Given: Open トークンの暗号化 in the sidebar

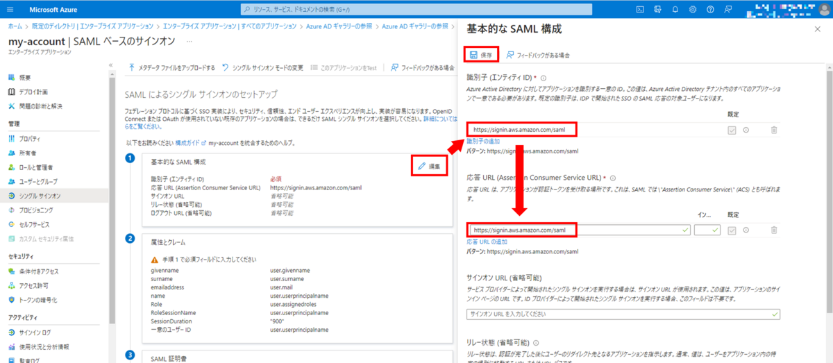Looking at the screenshot, I should [x=37, y=300].
